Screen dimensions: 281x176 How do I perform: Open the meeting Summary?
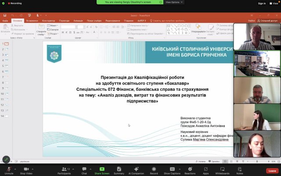[119, 169]
